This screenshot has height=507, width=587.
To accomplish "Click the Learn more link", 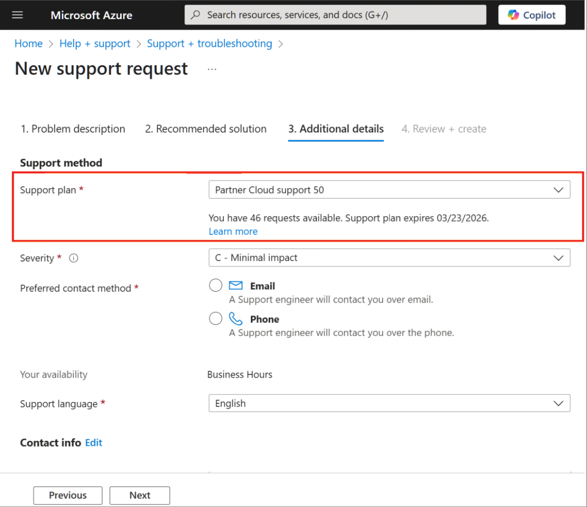I will coord(233,232).
